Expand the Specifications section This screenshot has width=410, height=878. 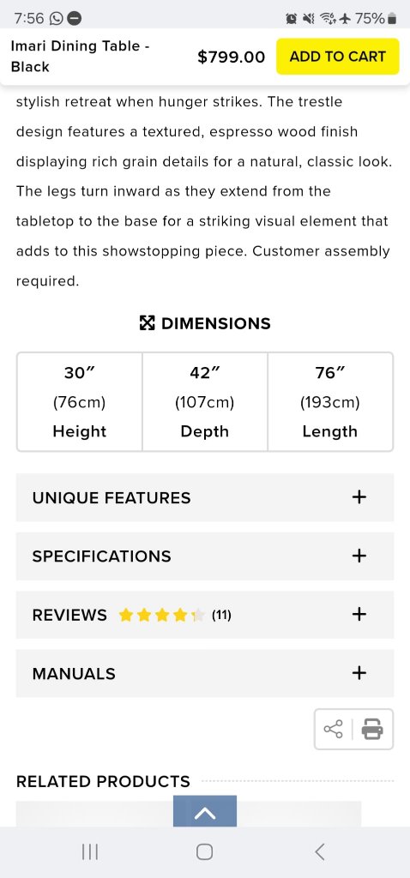pos(204,556)
